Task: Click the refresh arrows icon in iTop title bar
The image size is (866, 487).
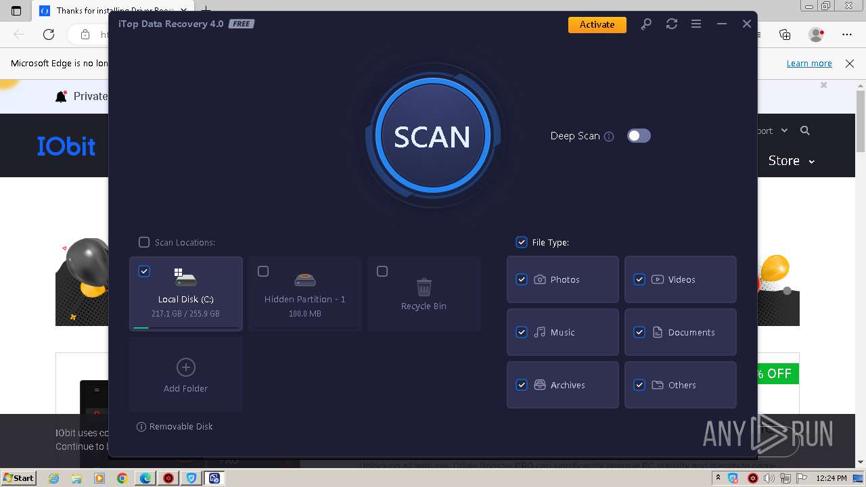Action: point(672,24)
